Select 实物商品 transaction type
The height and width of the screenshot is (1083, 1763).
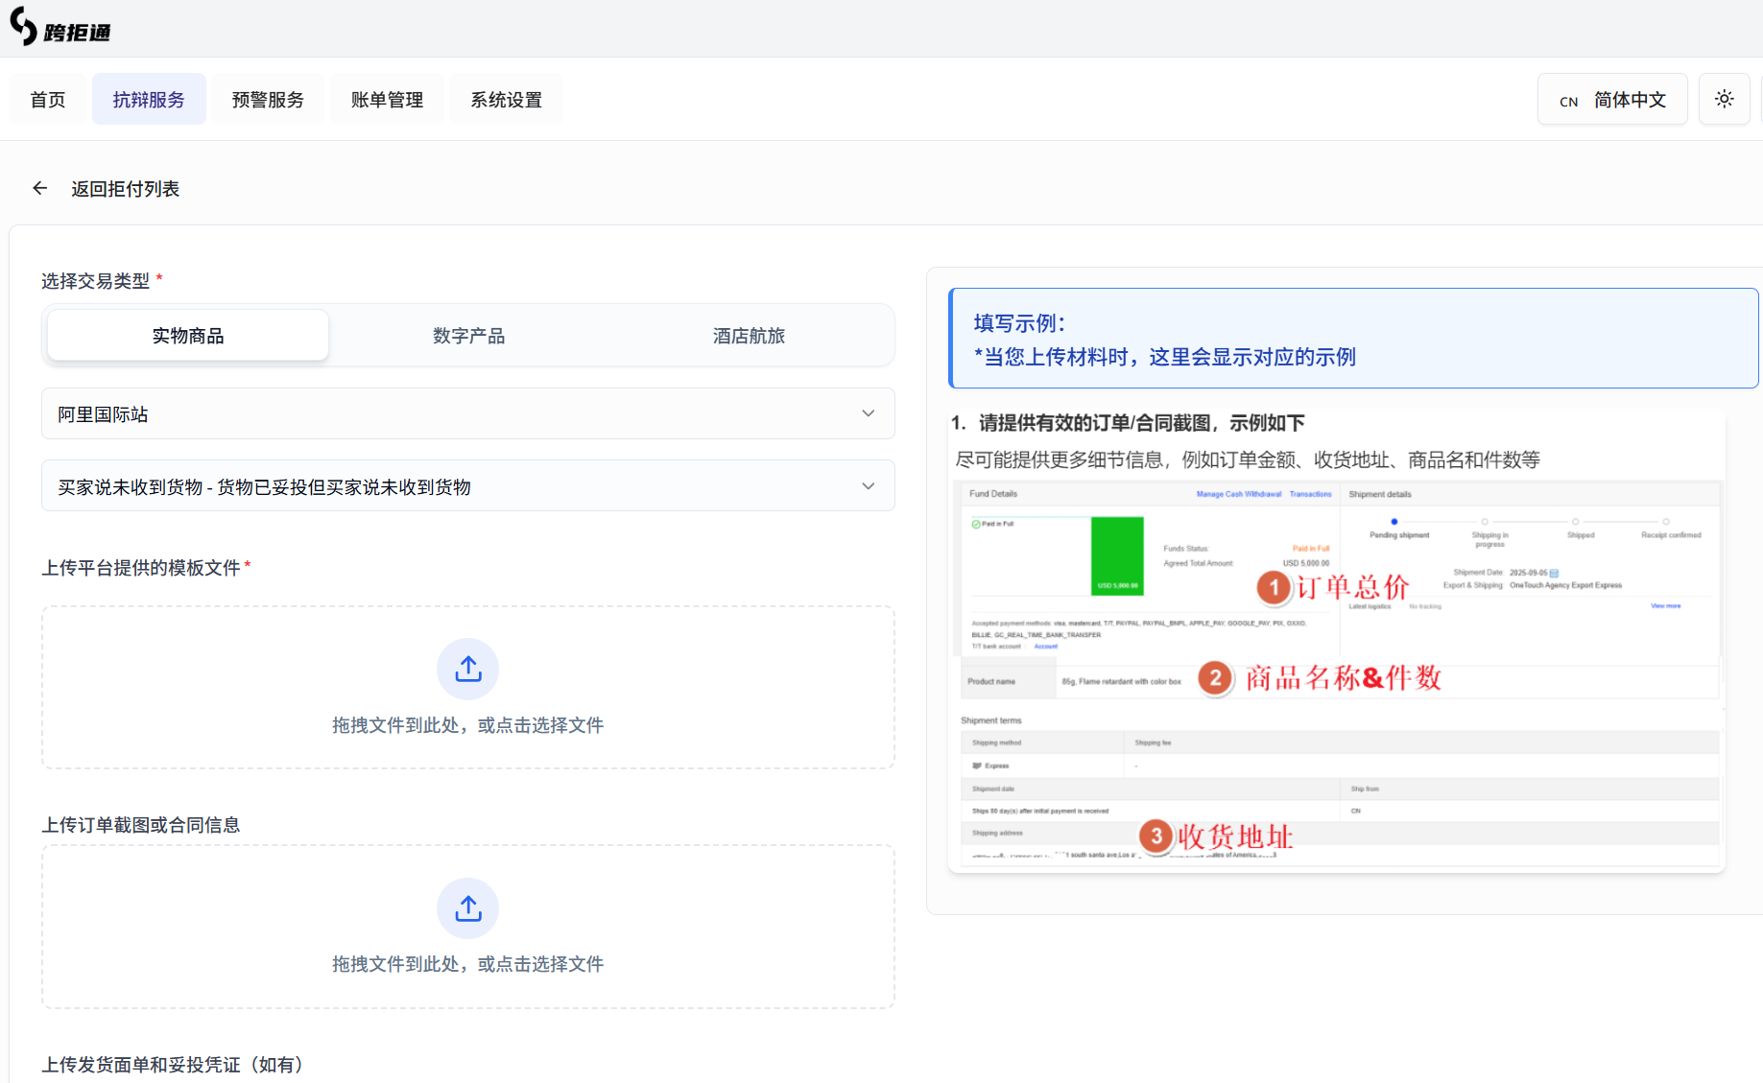pos(188,336)
